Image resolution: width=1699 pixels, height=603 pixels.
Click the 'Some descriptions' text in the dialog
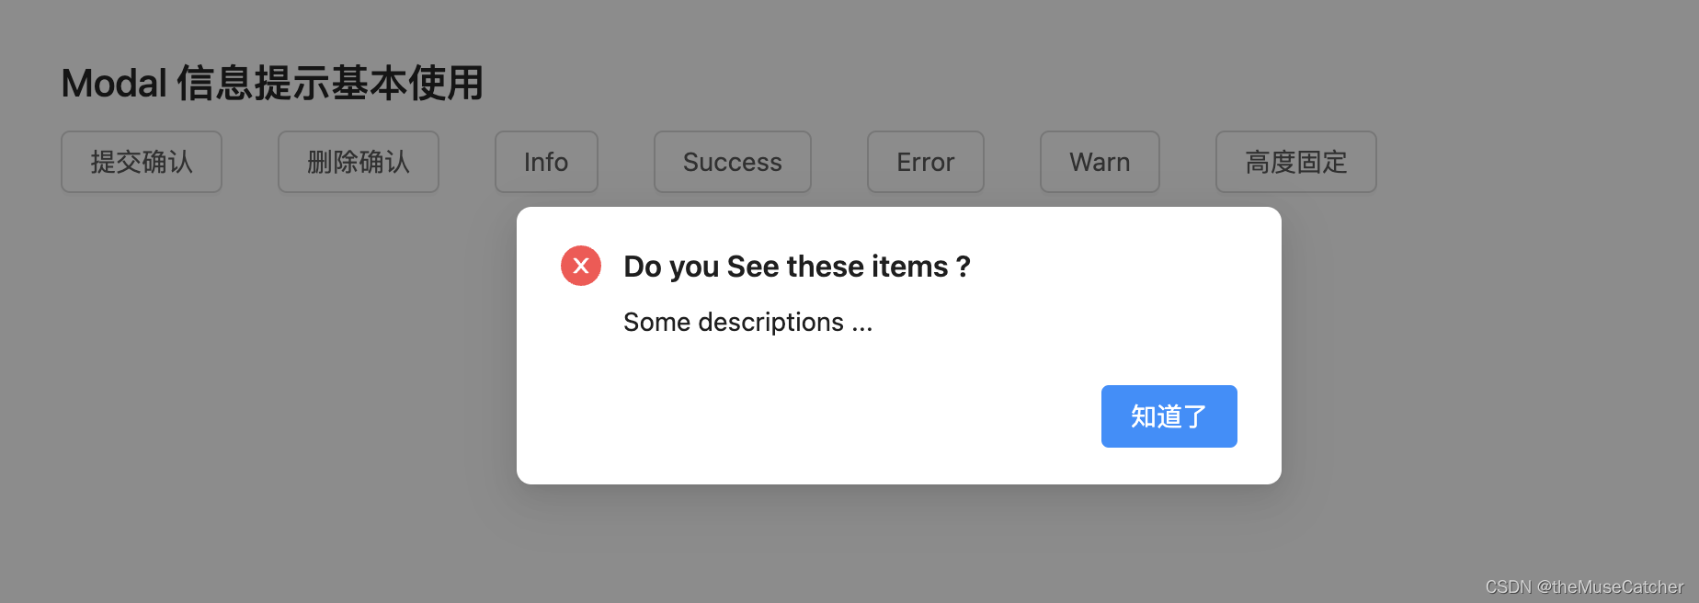tap(733, 323)
